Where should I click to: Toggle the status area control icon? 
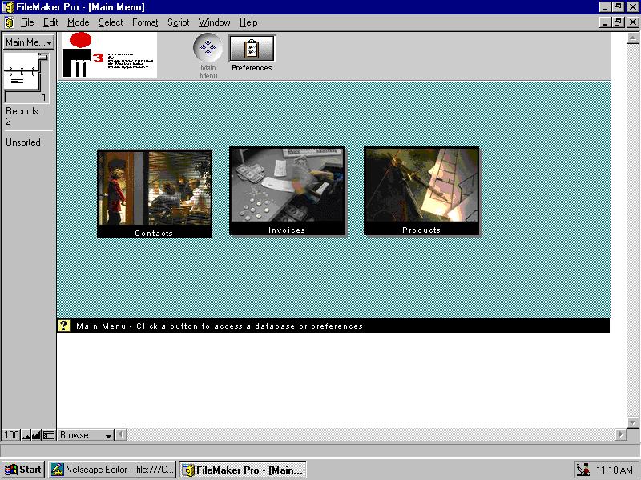(49, 435)
